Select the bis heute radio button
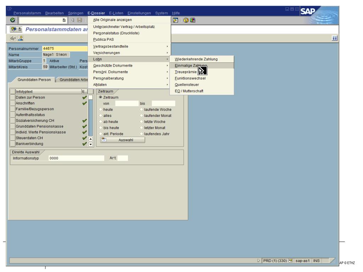363x272 pixels. click(x=100, y=127)
